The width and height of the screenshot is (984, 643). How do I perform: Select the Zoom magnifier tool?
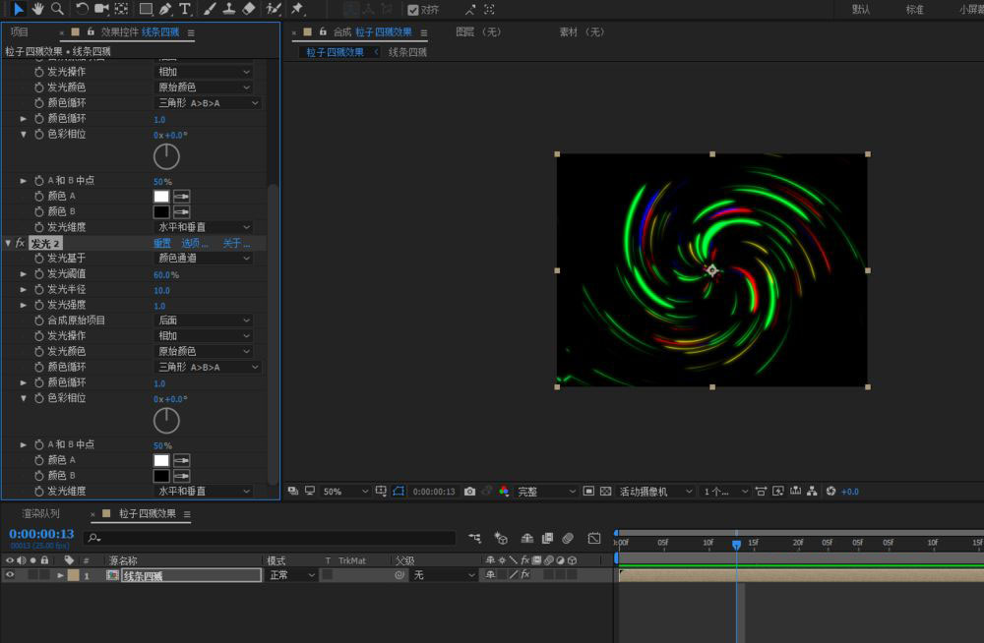pos(57,9)
